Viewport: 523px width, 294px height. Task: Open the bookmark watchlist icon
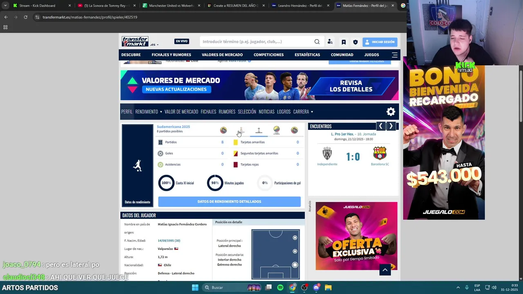pos(344,42)
